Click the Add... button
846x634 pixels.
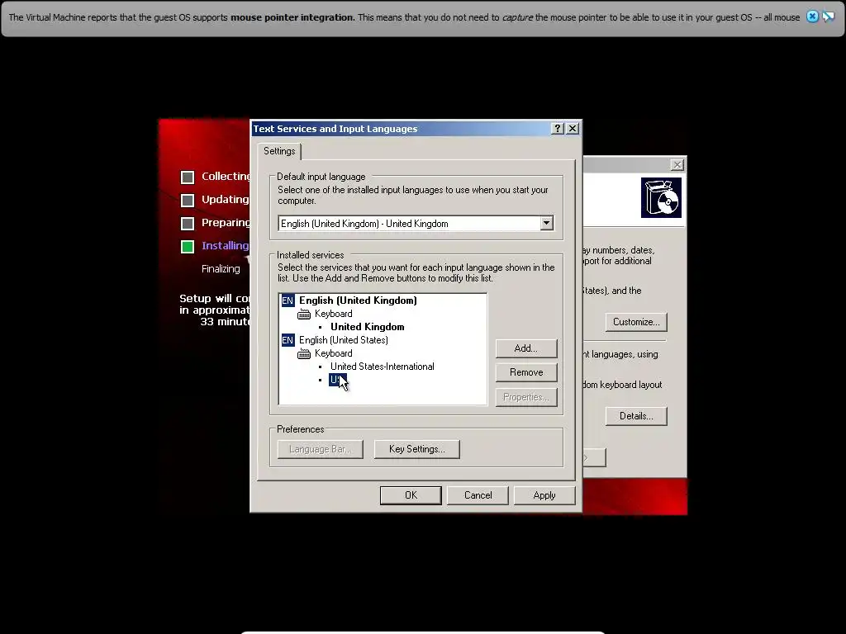coord(526,348)
